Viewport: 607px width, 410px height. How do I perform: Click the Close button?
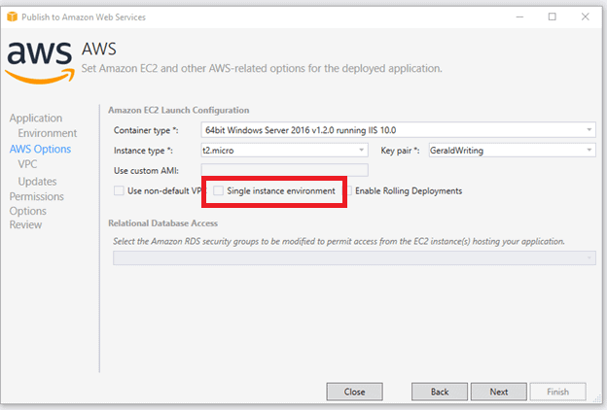[x=354, y=392]
